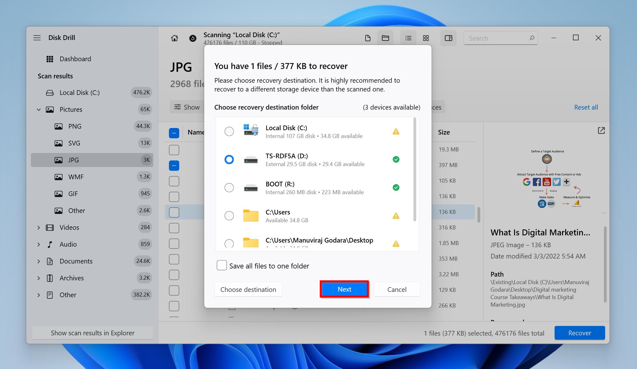Click the file view icon
The height and width of the screenshot is (369, 637).
368,37
